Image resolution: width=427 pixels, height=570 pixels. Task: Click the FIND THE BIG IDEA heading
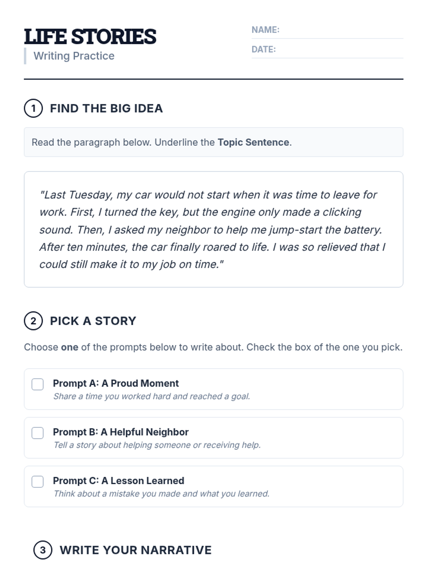point(106,108)
